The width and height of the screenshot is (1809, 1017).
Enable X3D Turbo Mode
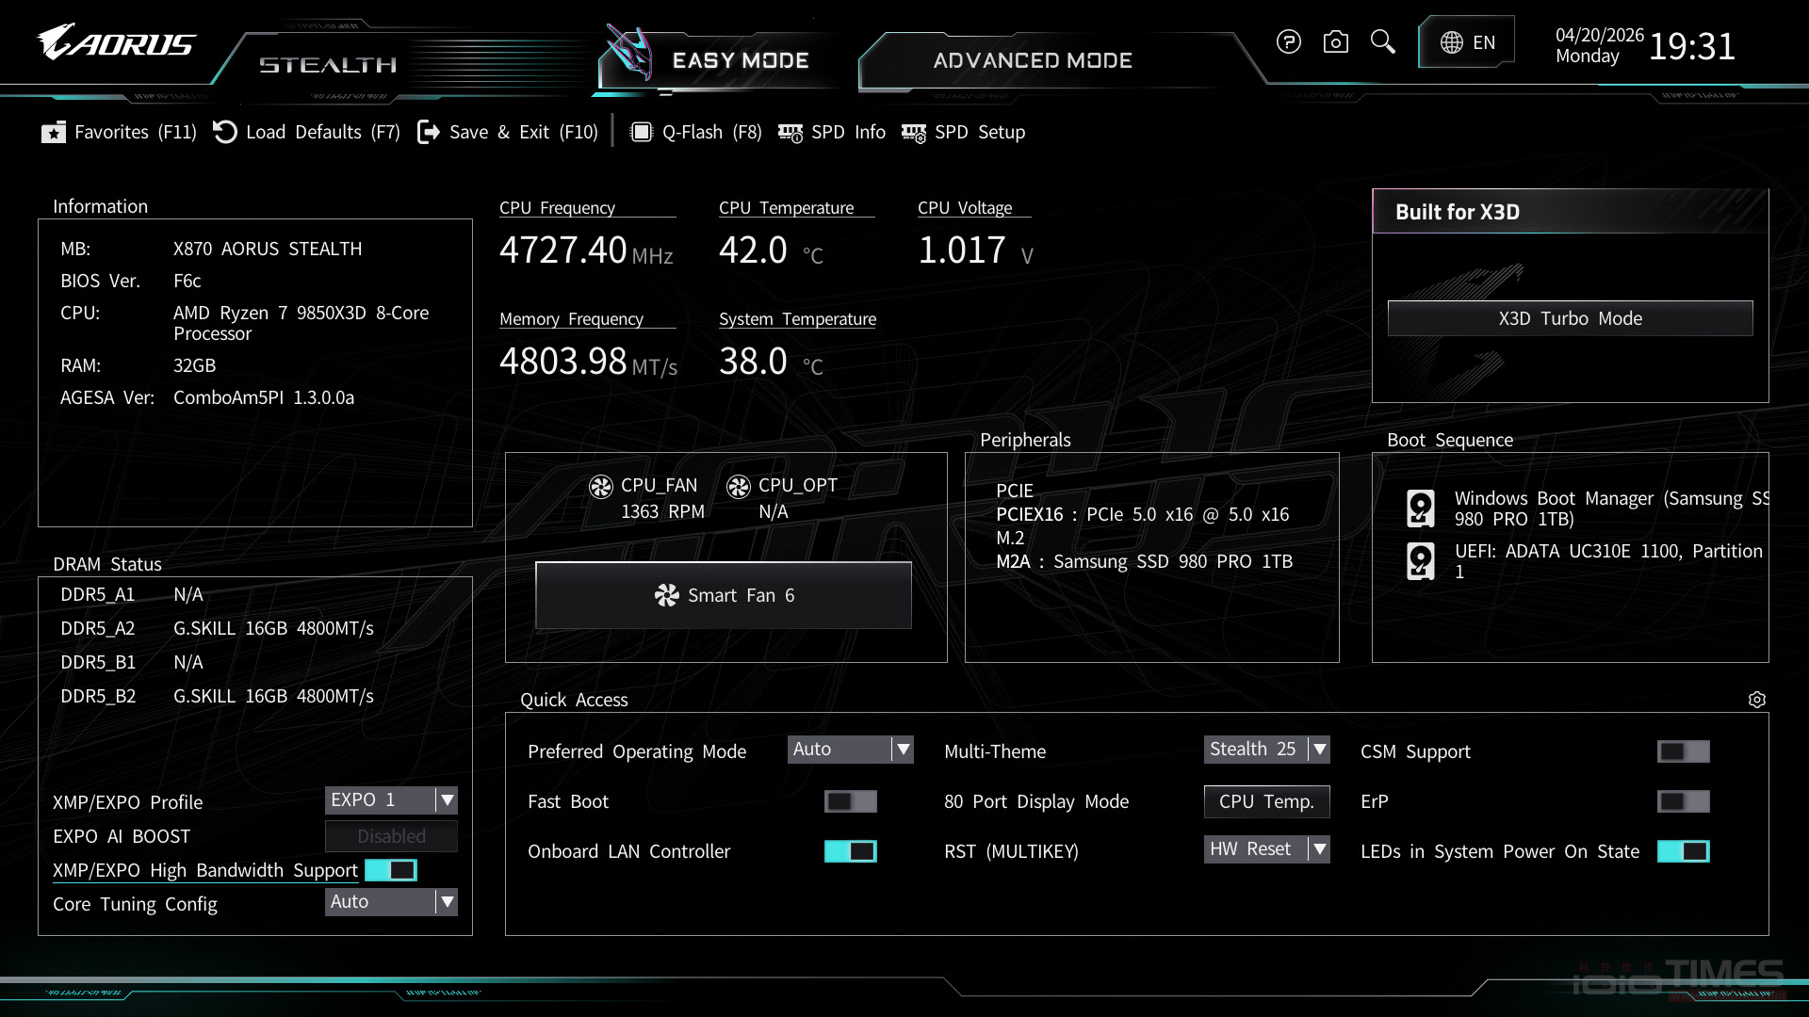pyautogui.click(x=1569, y=317)
